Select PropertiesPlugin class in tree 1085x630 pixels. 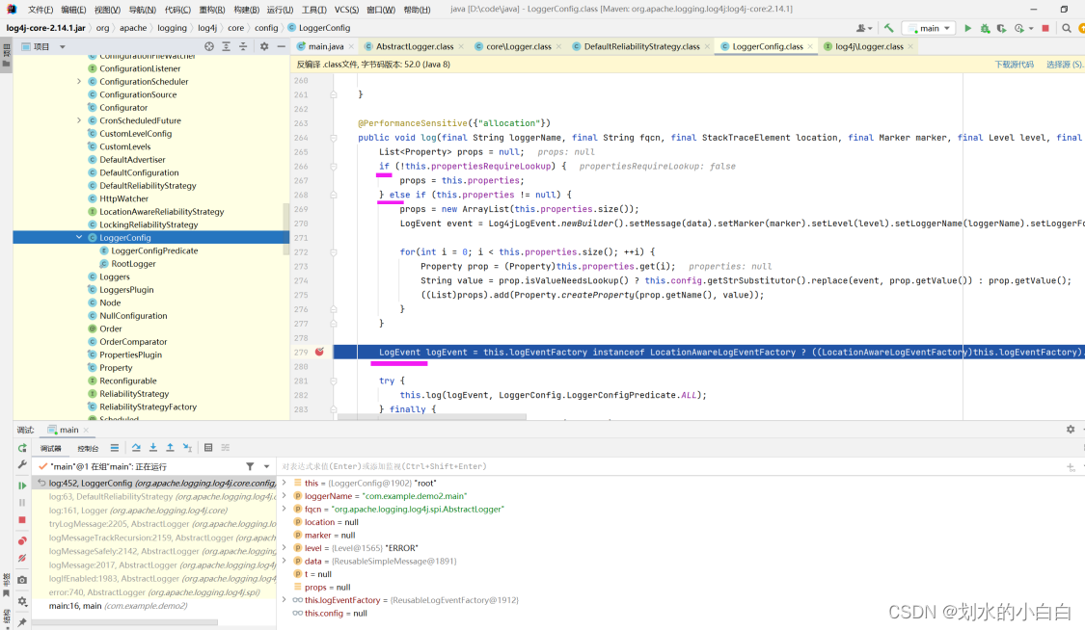pos(131,354)
